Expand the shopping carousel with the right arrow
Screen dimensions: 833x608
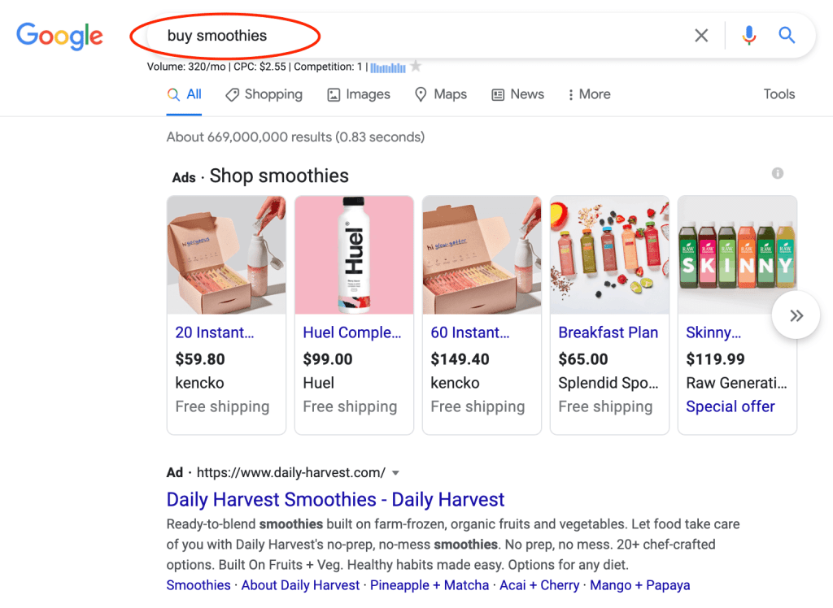[x=796, y=315]
